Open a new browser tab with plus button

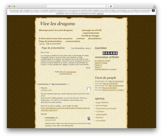(x=155, y=7)
